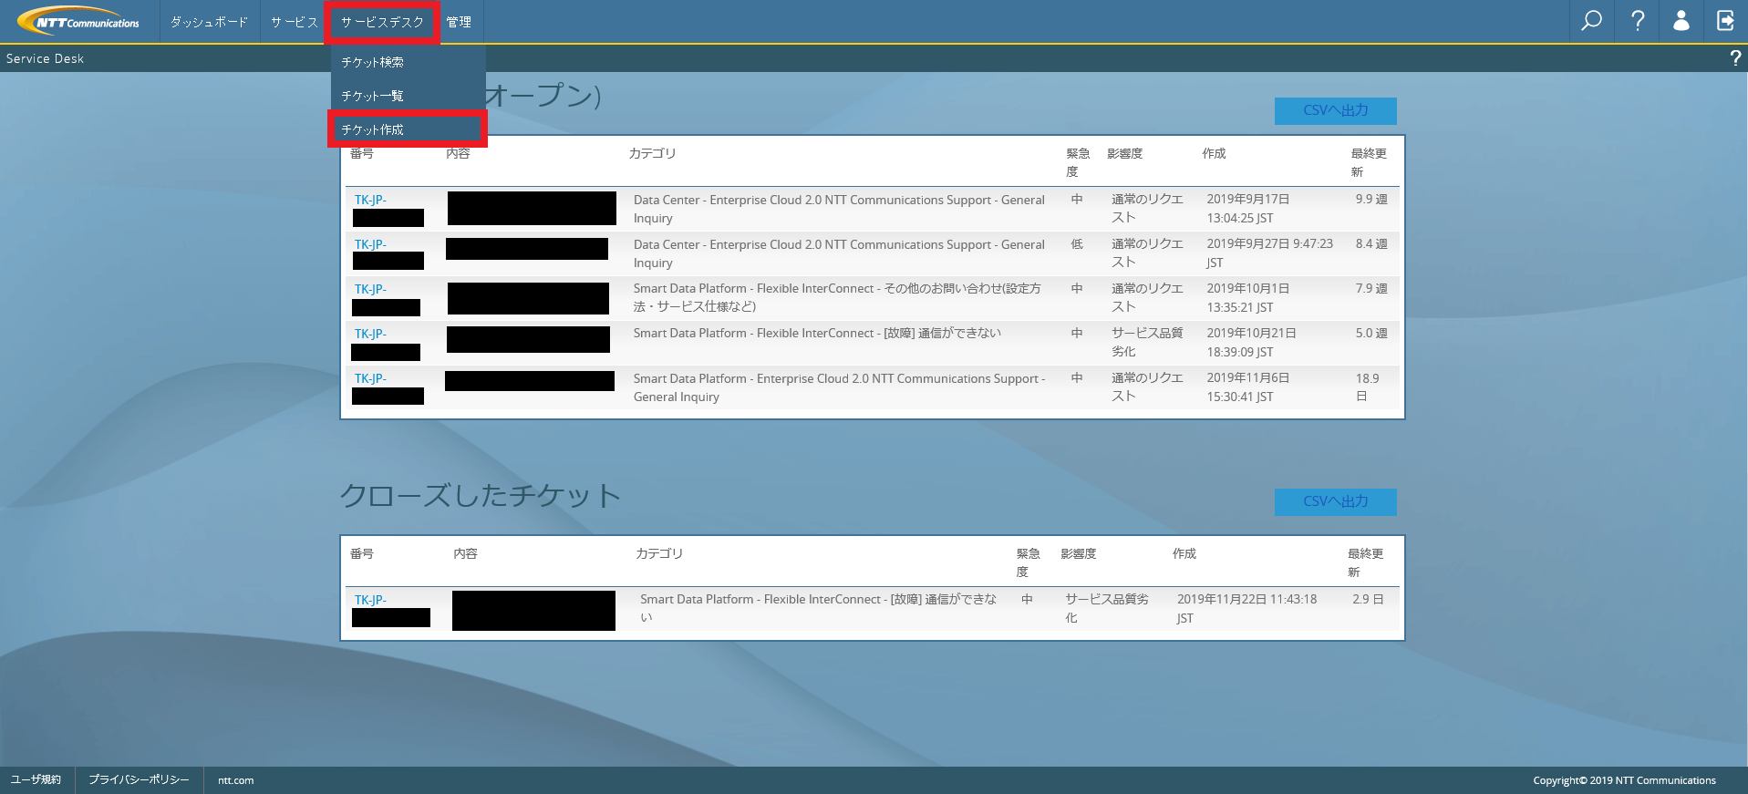Click 緊急度 header in closed tickets table
The width and height of the screenshot is (1748, 794).
pyautogui.click(x=1028, y=562)
